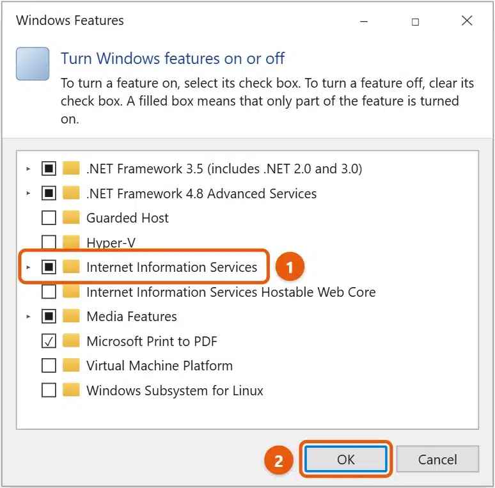The height and width of the screenshot is (488, 495).
Task: Select '.NET Framework 3.5 (includes .NET 2.0 and 3.0)' label
Action: click(x=224, y=169)
